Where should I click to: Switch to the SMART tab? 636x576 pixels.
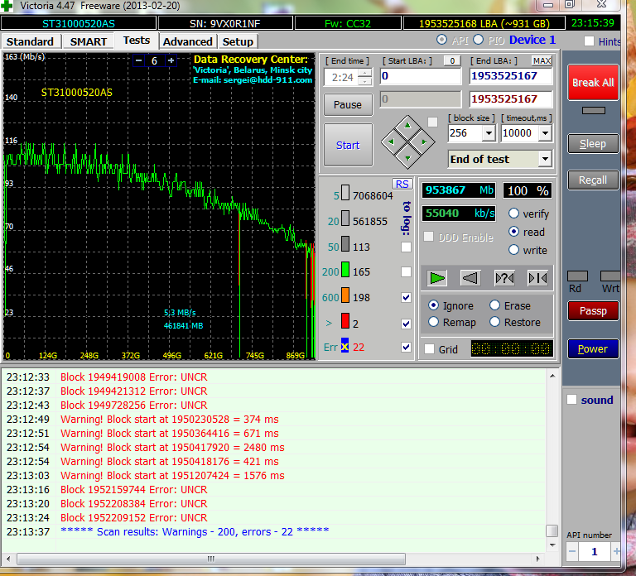point(88,41)
